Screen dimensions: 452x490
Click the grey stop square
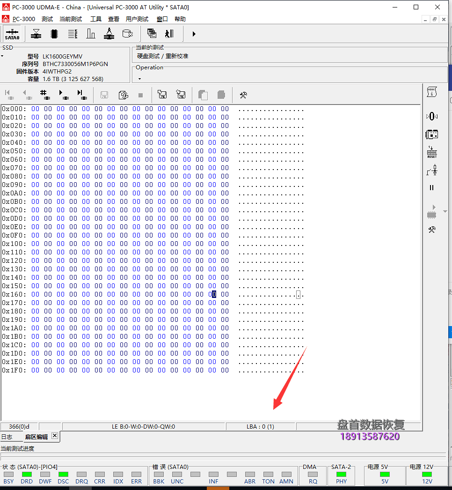140,95
